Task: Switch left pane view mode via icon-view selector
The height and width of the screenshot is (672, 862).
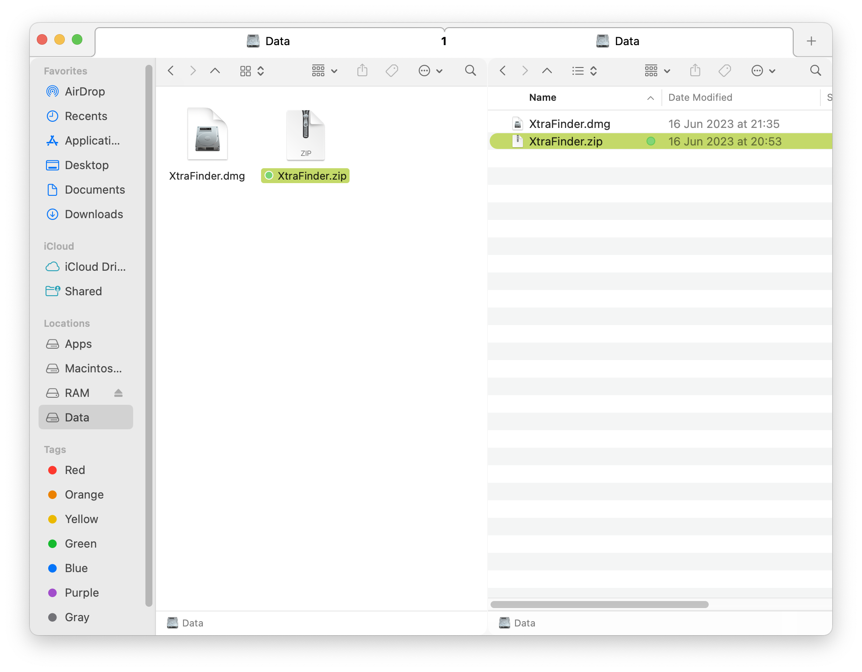Action: tap(252, 71)
